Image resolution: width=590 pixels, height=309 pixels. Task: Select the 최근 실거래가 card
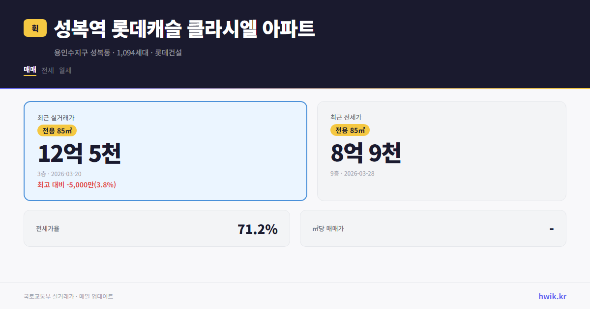tap(165, 151)
